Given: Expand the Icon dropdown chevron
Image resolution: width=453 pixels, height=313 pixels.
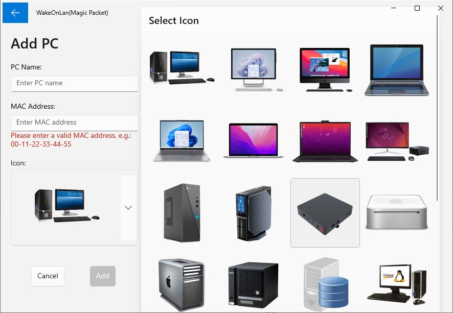Looking at the screenshot, I should [x=128, y=207].
